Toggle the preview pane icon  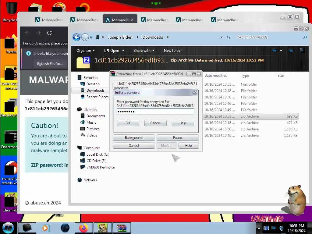click(x=291, y=51)
